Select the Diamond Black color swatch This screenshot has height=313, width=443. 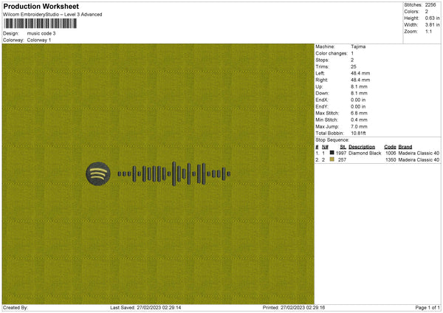332,153
